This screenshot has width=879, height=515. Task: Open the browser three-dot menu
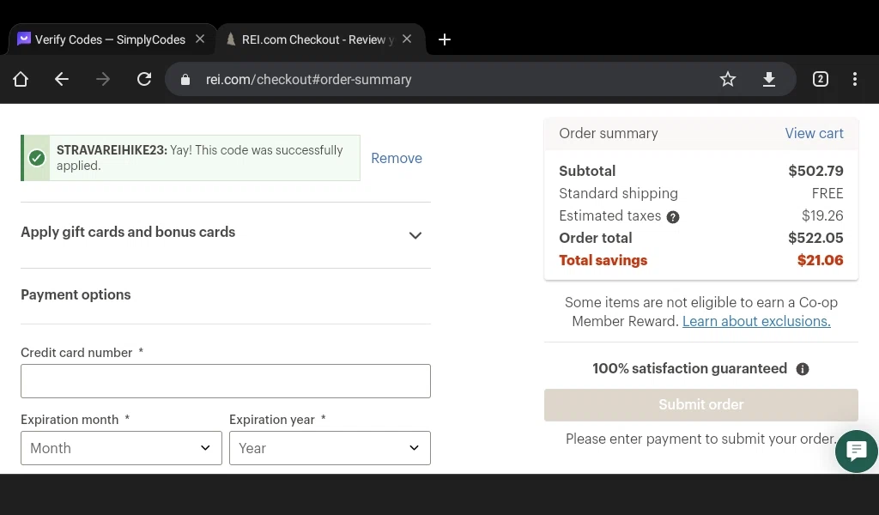855,79
